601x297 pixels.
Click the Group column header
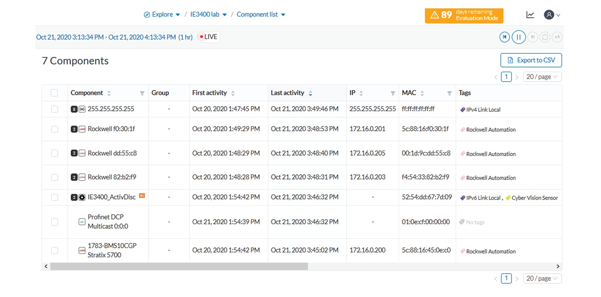[x=160, y=93]
